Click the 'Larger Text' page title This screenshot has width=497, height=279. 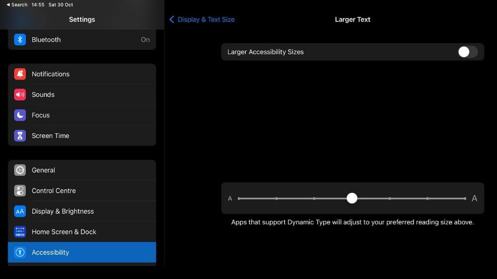(352, 19)
